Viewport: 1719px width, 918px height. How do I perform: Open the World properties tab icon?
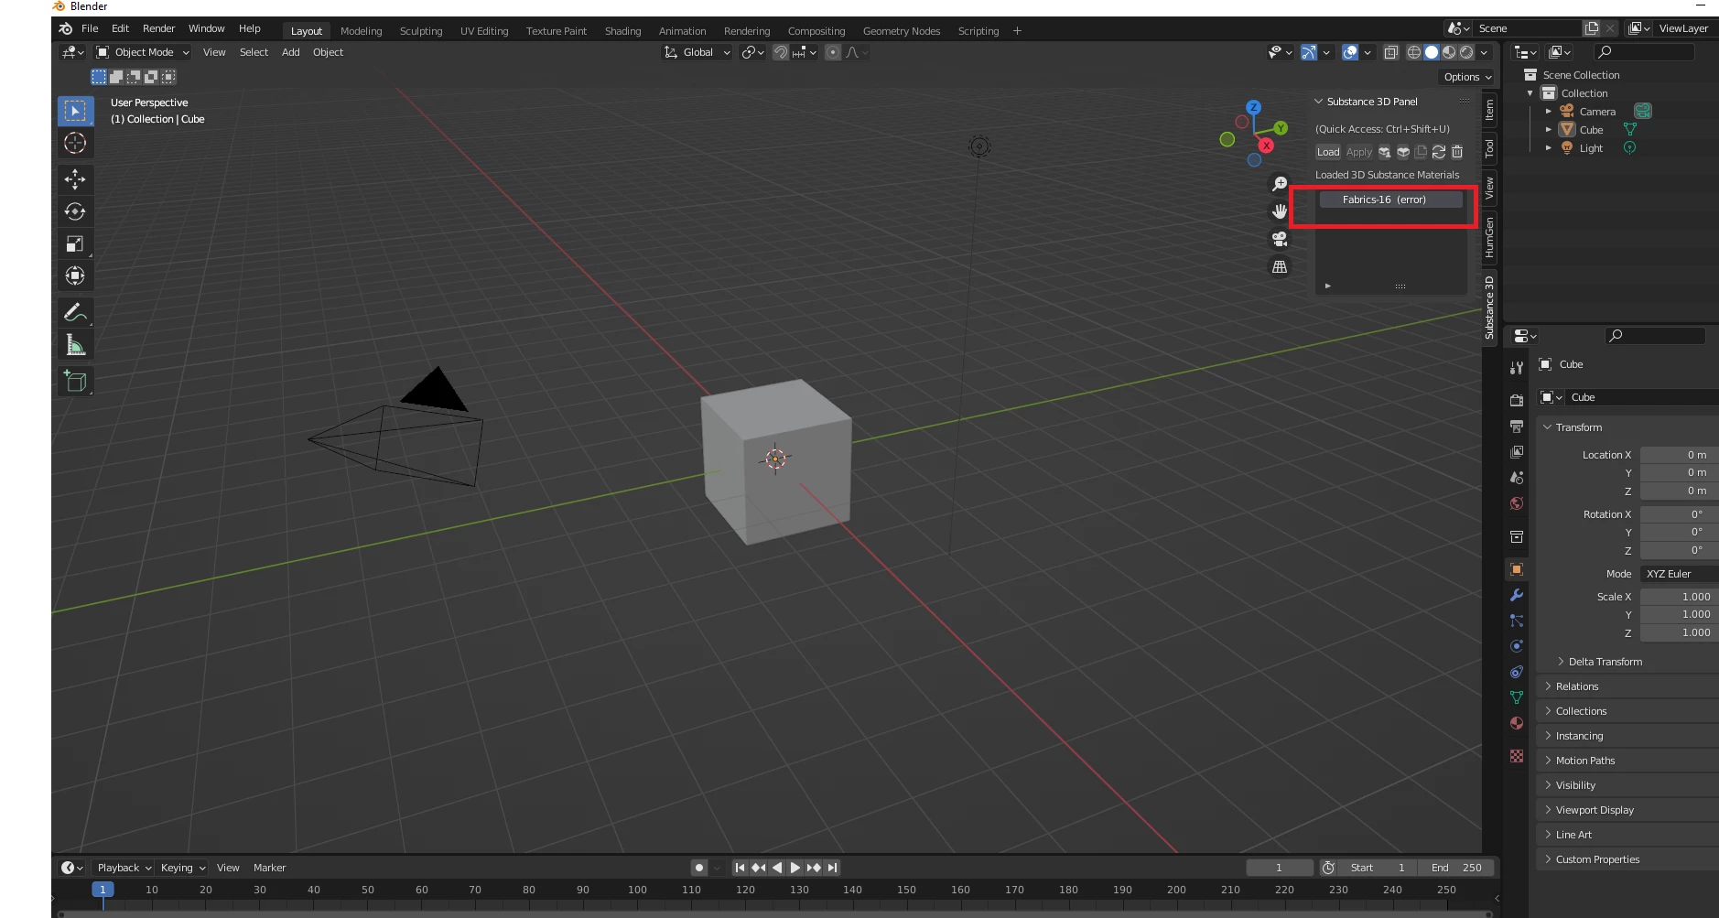click(1517, 503)
